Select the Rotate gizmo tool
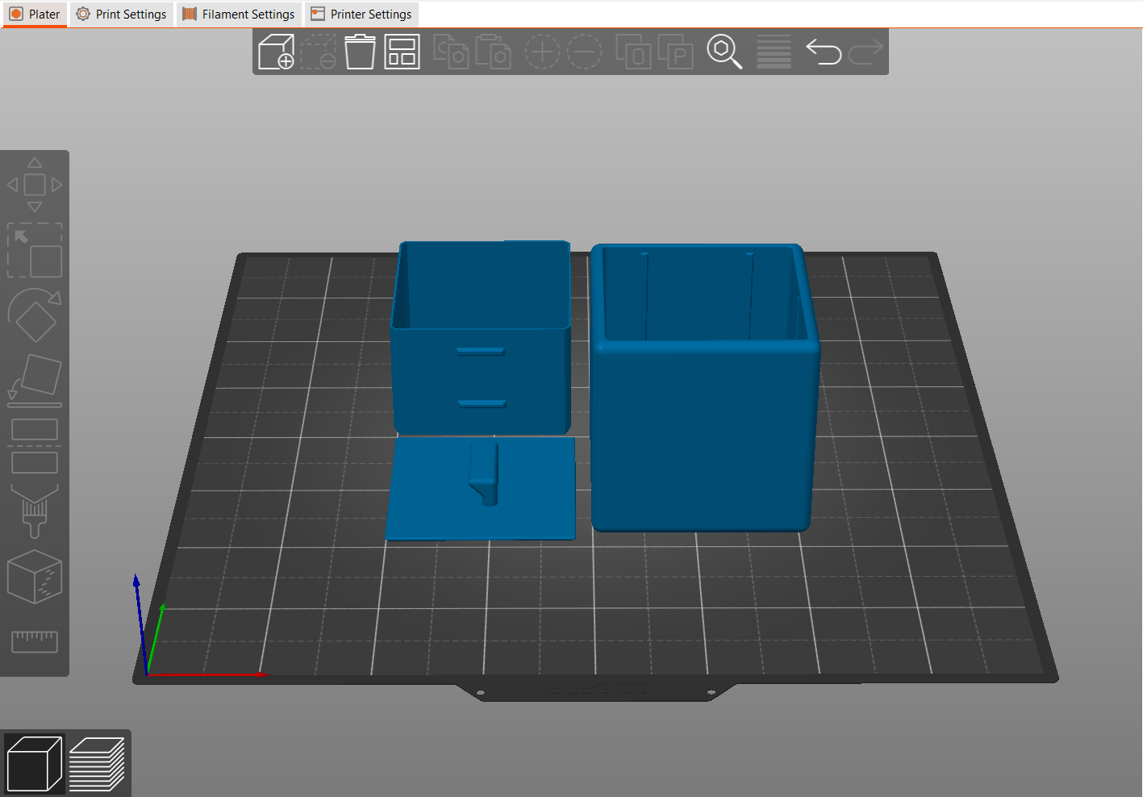This screenshot has height=797, width=1143. pos(35,315)
